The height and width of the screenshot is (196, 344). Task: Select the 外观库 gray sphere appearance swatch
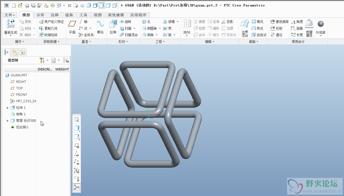click(321, 24)
